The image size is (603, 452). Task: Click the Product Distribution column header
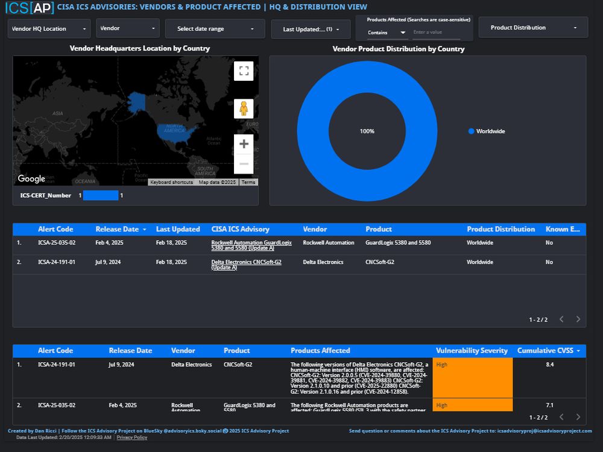(500, 229)
